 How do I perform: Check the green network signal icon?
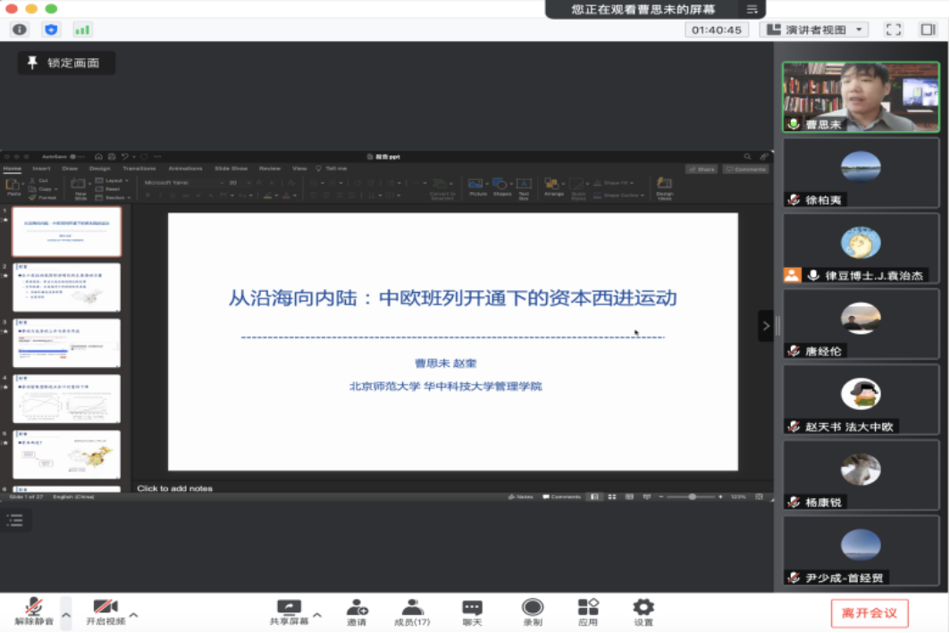pos(82,29)
